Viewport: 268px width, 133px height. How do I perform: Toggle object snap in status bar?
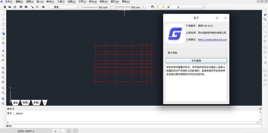[75, 131]
